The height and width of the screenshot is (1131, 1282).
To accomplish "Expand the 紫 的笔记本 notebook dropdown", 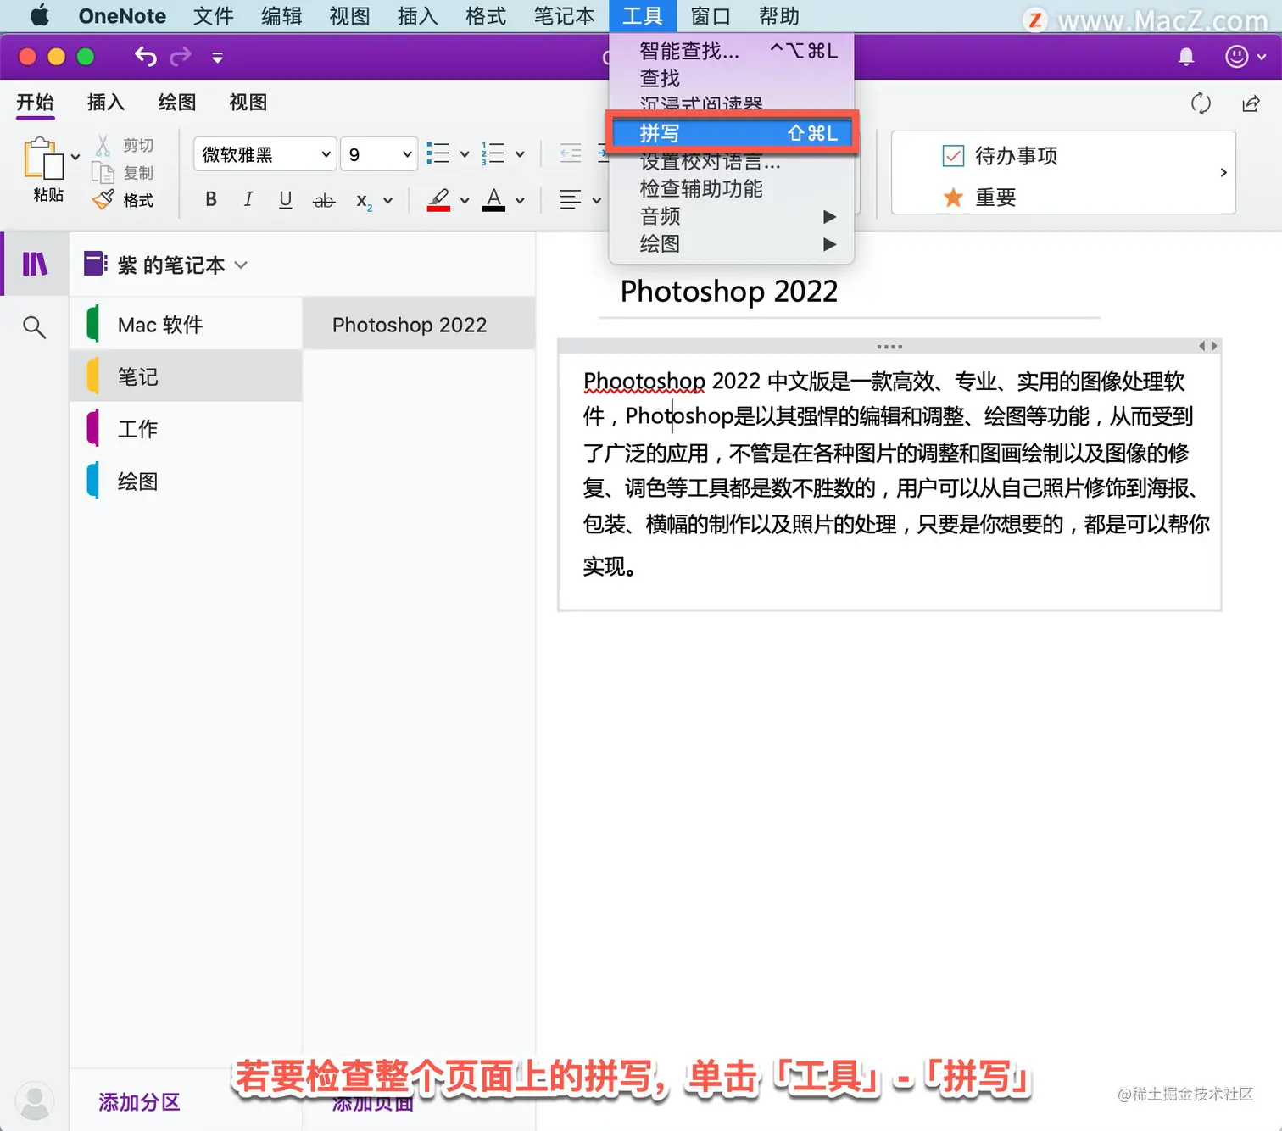I will click(166, 265).
